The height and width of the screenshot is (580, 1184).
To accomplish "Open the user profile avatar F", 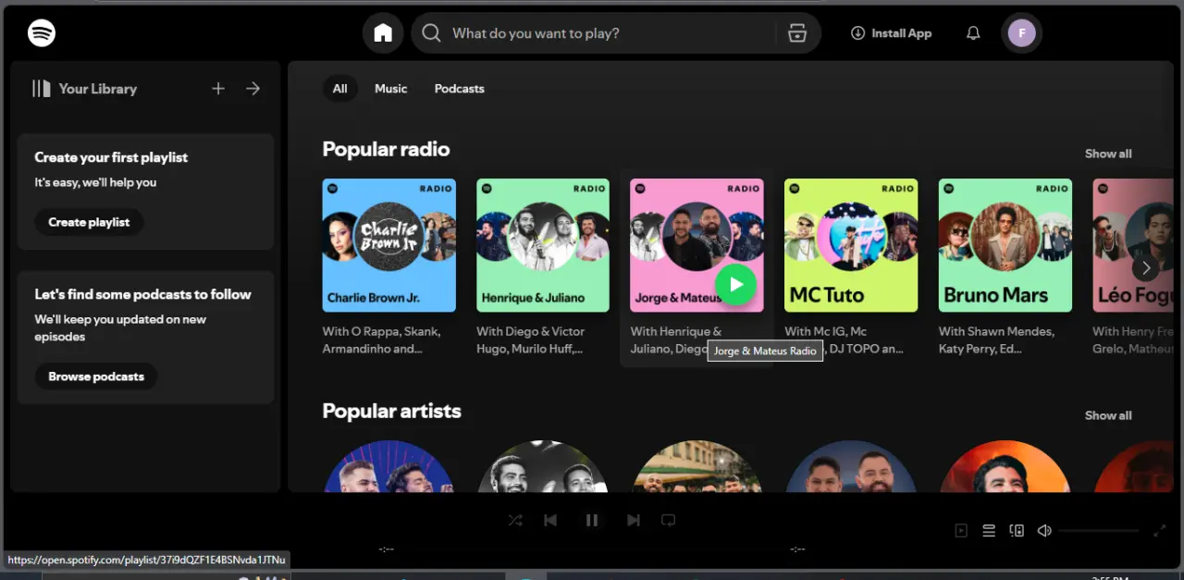I will tap(1021, 33).
